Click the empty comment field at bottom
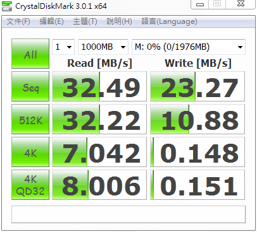The width and height of the screenshot is (257, 232). pyautogui.click(x=128, y=214)
